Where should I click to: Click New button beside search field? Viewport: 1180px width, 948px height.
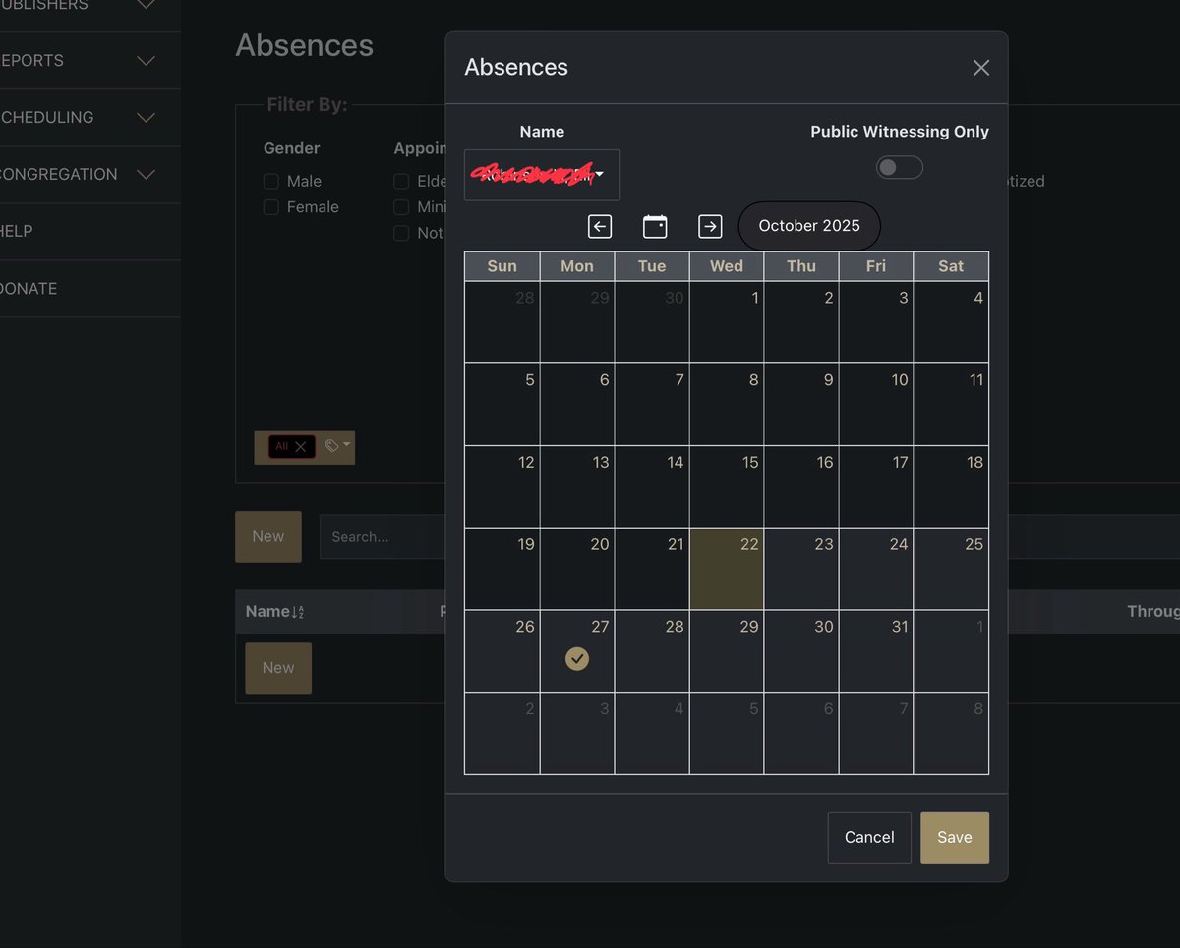(268, 536)
